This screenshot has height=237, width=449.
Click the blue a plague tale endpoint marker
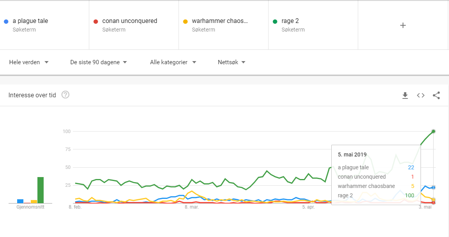click(x=433, y=187)
